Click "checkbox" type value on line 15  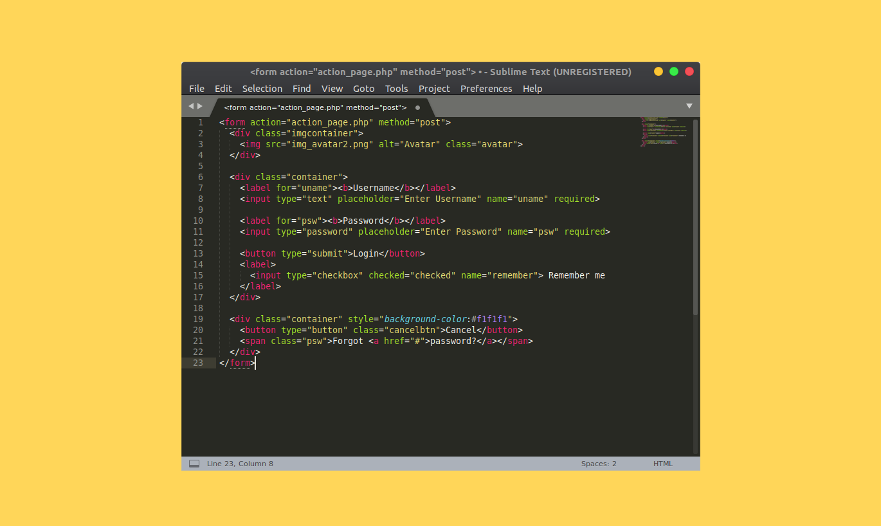[338, 275]
